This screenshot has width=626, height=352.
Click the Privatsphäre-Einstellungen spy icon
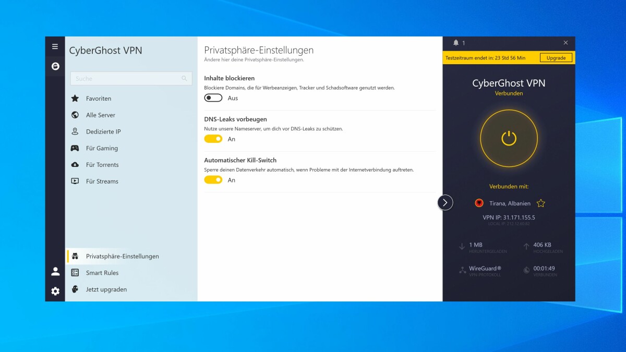click(x=75, y=256)
